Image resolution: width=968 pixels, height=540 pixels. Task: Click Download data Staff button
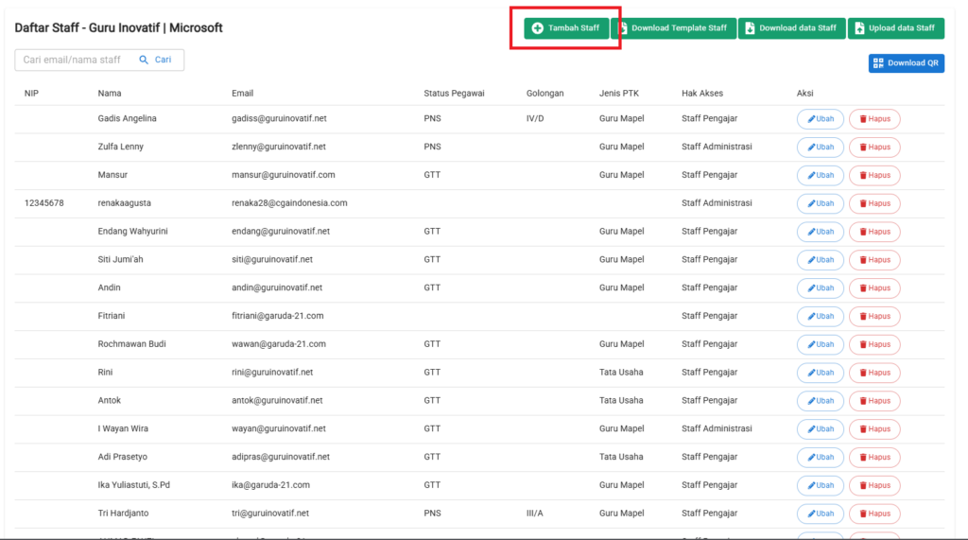(x=791, y=28)
